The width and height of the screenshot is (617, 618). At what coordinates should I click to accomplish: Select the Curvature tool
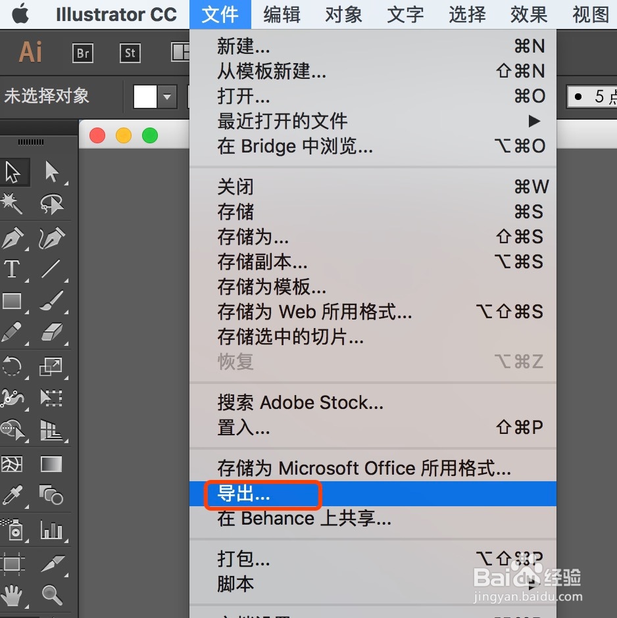(52, 239)
